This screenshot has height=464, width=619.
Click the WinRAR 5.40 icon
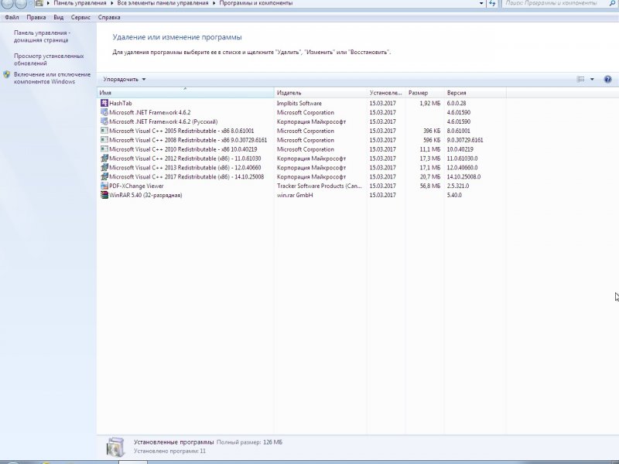pos(104,195)
